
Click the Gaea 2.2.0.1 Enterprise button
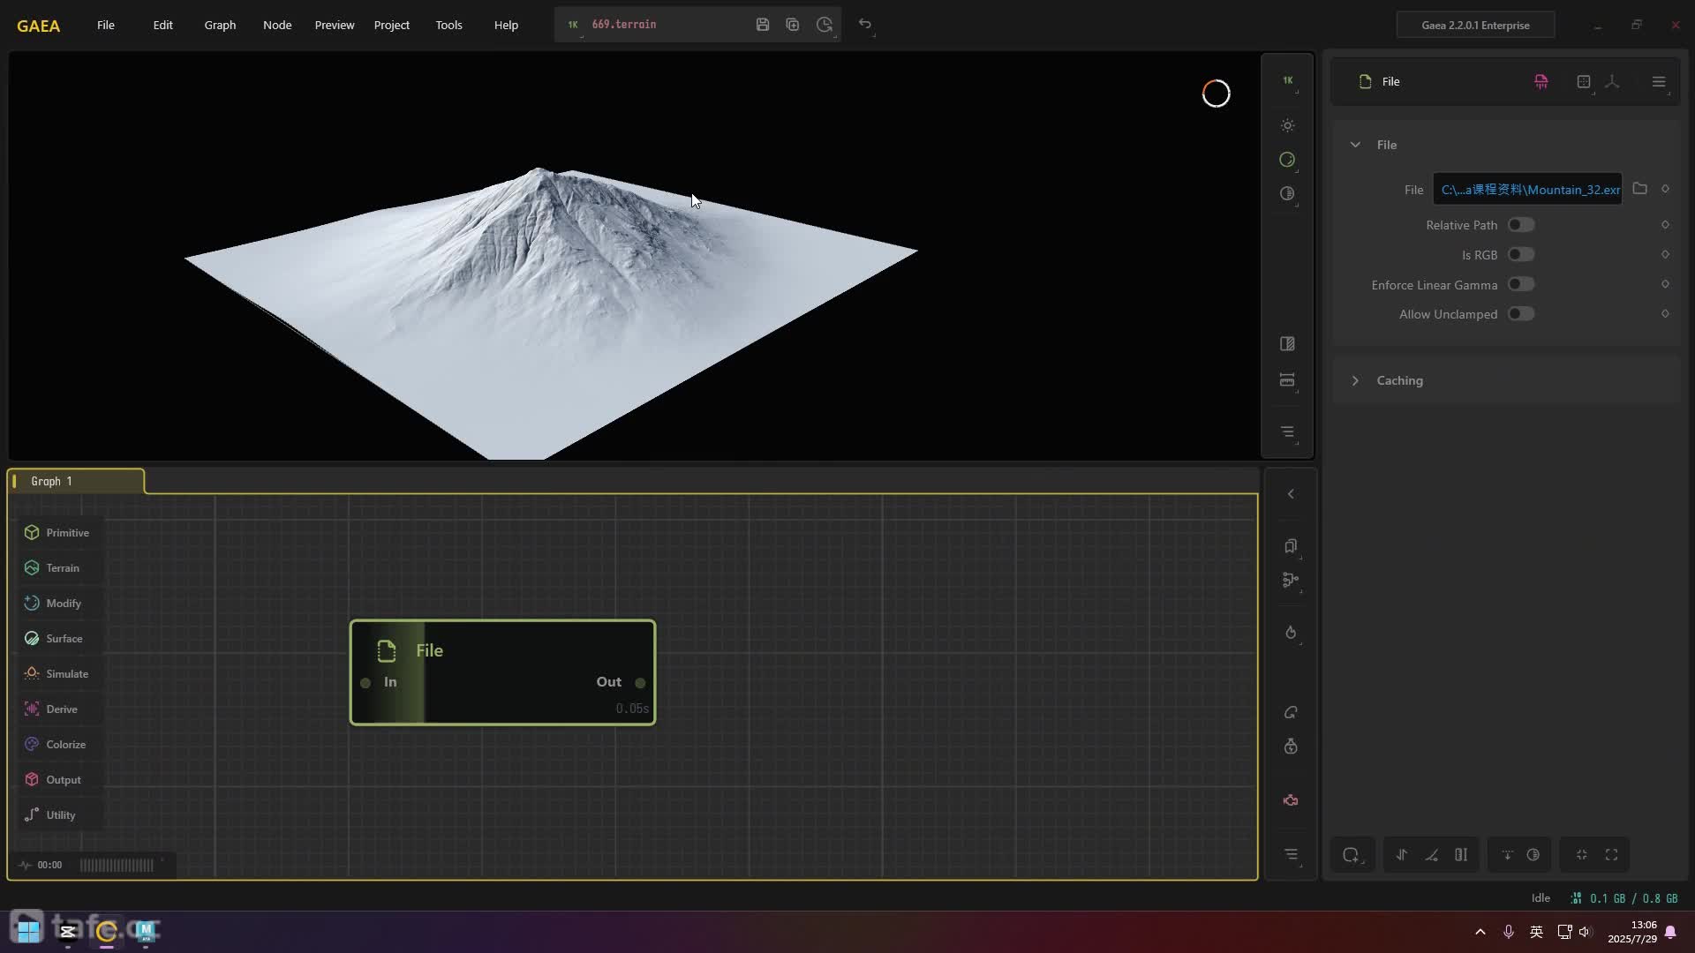click(x=1475, y=25)
